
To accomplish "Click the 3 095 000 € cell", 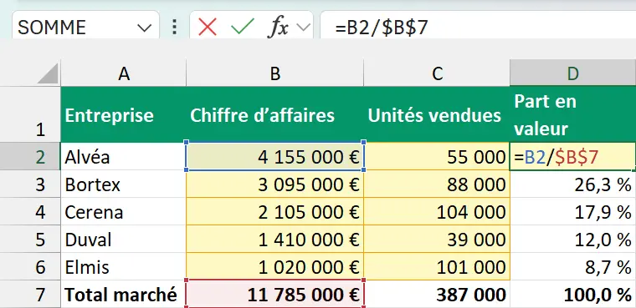I will coord(275,184).
